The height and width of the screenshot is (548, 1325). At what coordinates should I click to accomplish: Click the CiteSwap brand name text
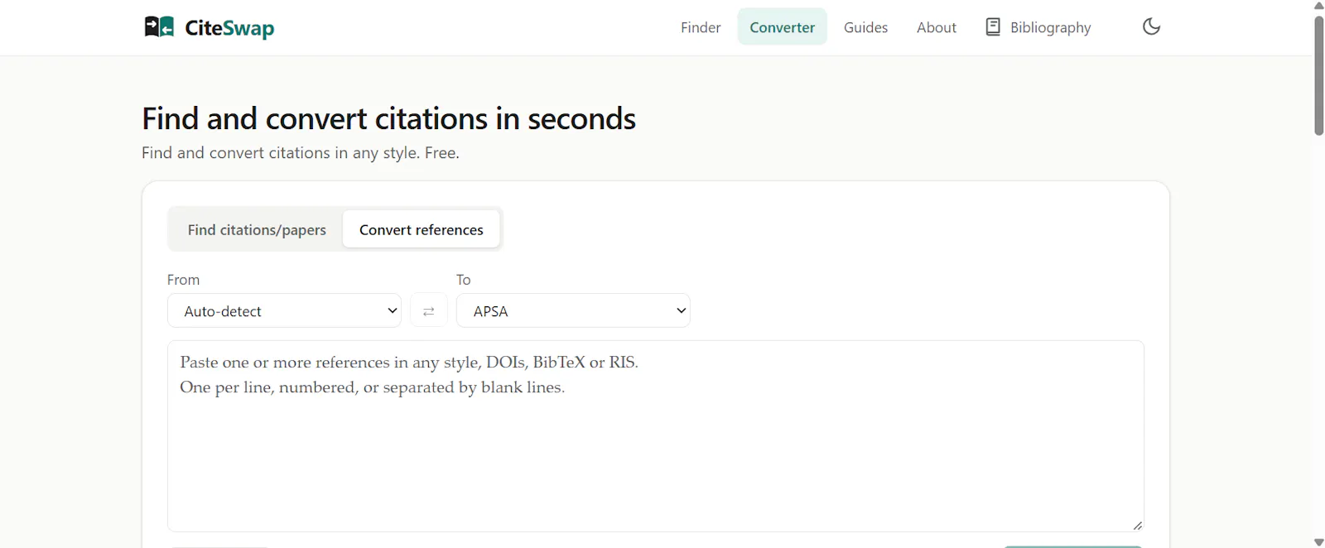[x=229, y=28]
